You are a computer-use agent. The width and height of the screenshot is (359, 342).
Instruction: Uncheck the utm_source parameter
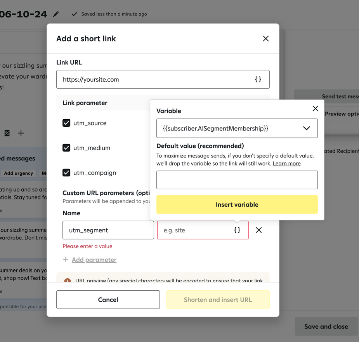pyautogui.click(x=66, y=123)
